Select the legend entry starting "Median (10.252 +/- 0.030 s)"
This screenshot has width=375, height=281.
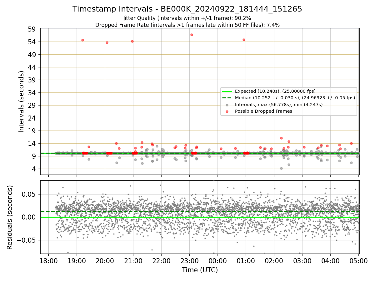coord(295,98)
